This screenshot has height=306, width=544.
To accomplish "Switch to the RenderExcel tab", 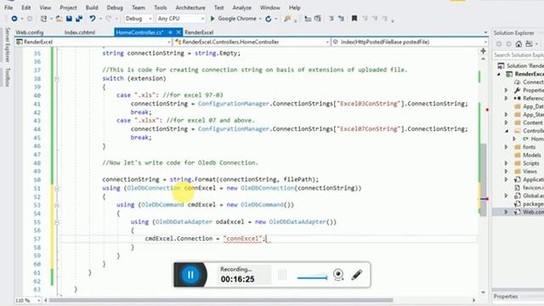I will [199, 32].
